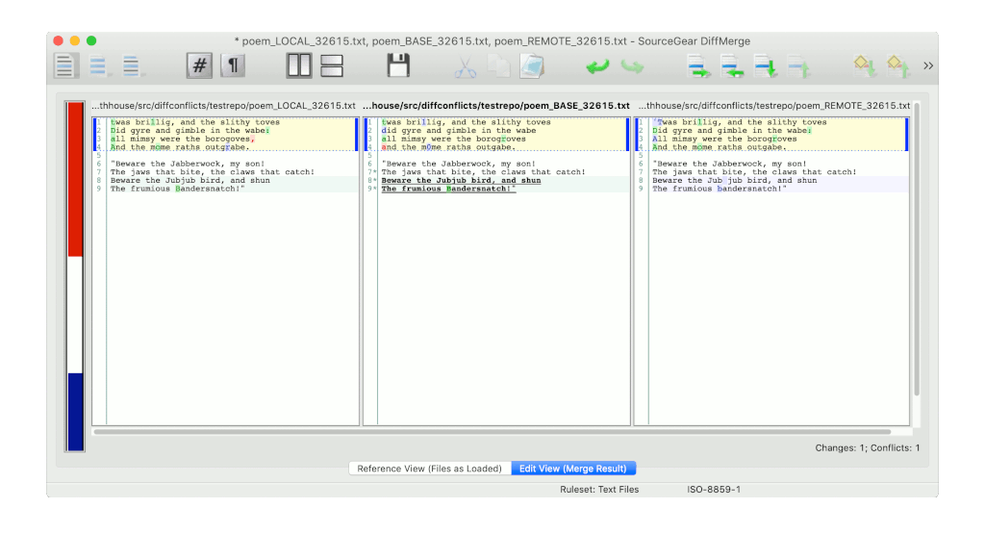The width and height of the screenshot is (985, 559).
Task: Choose the Show Differences Only icon
Action: point(99,66)
